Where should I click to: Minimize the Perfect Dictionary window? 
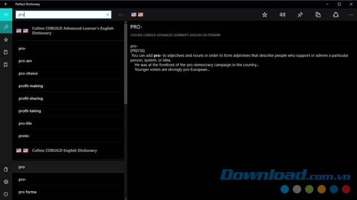click(x=327, y=4)
